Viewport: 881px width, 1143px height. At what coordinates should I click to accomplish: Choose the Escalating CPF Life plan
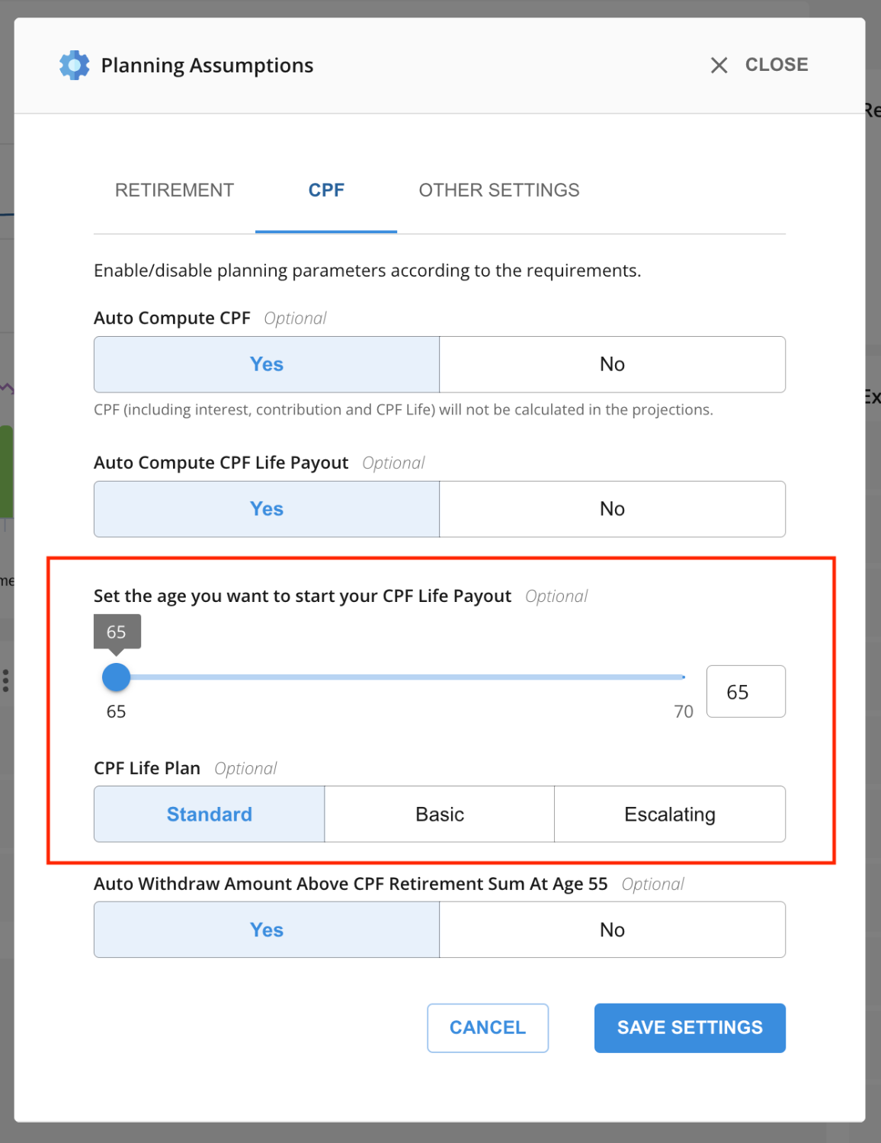pyautogui.click(x=670, y=814)
